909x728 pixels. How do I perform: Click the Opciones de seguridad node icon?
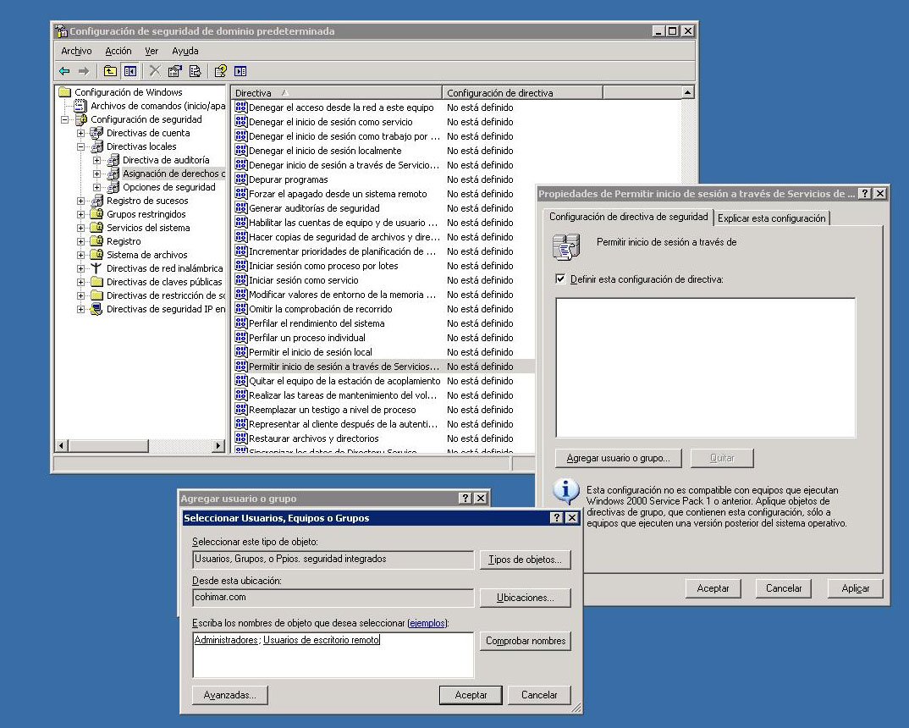tap(113, 187)
